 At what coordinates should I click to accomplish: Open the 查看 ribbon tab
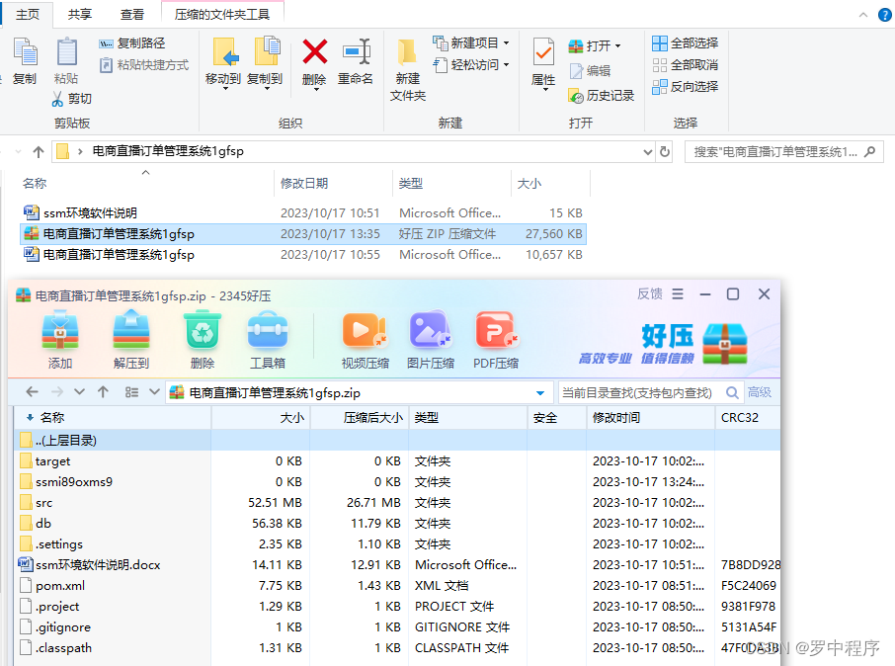pyautogui.click(x=132, y=14)
